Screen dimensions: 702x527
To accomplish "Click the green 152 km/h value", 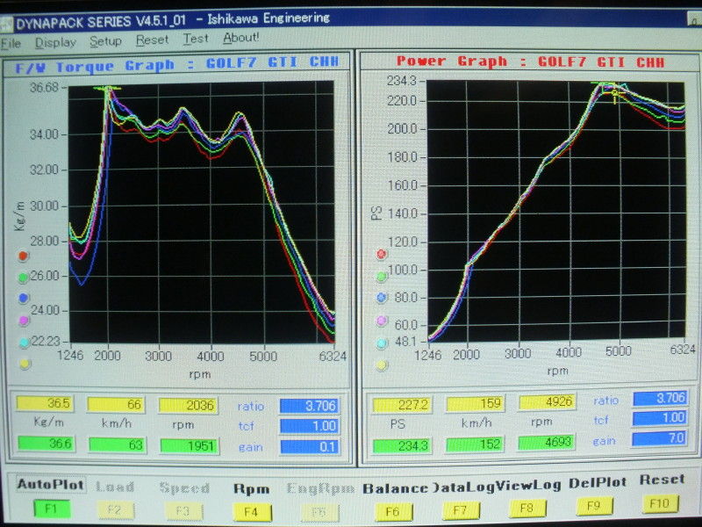I will [x=475, y=444].
